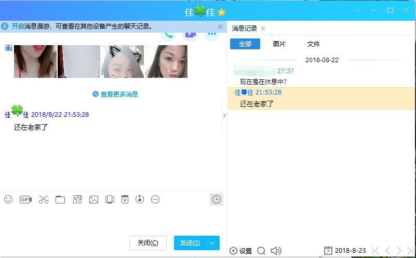The image size is (416, 258).
Task: Collapse the side panel with divider arrow
Action: [x=224, y=115]
